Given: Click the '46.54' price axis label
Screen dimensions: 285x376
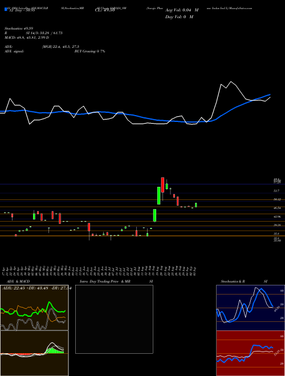Looking at the screenshot, I should click(x=277, y=208).
